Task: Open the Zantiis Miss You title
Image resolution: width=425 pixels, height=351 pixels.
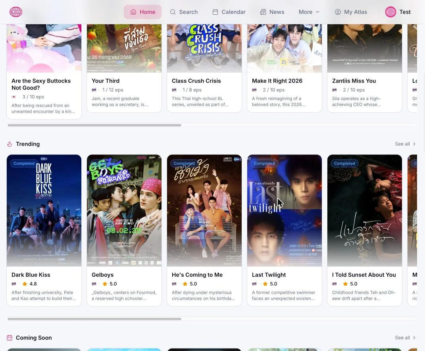Action: (x=354, y=81)
